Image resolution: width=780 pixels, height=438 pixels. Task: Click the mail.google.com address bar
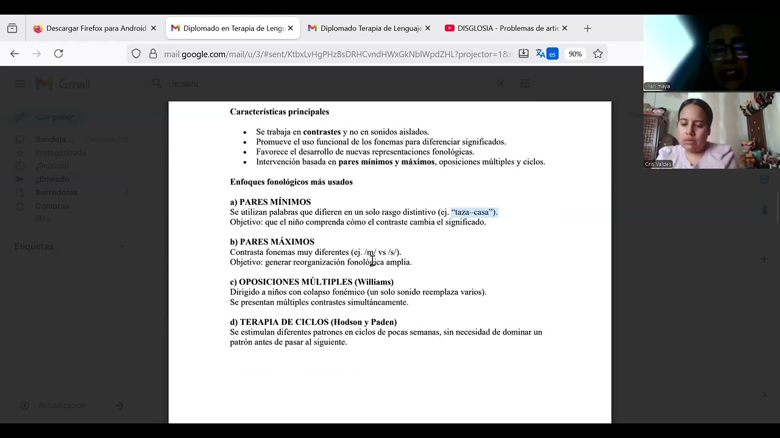point(338,54)
